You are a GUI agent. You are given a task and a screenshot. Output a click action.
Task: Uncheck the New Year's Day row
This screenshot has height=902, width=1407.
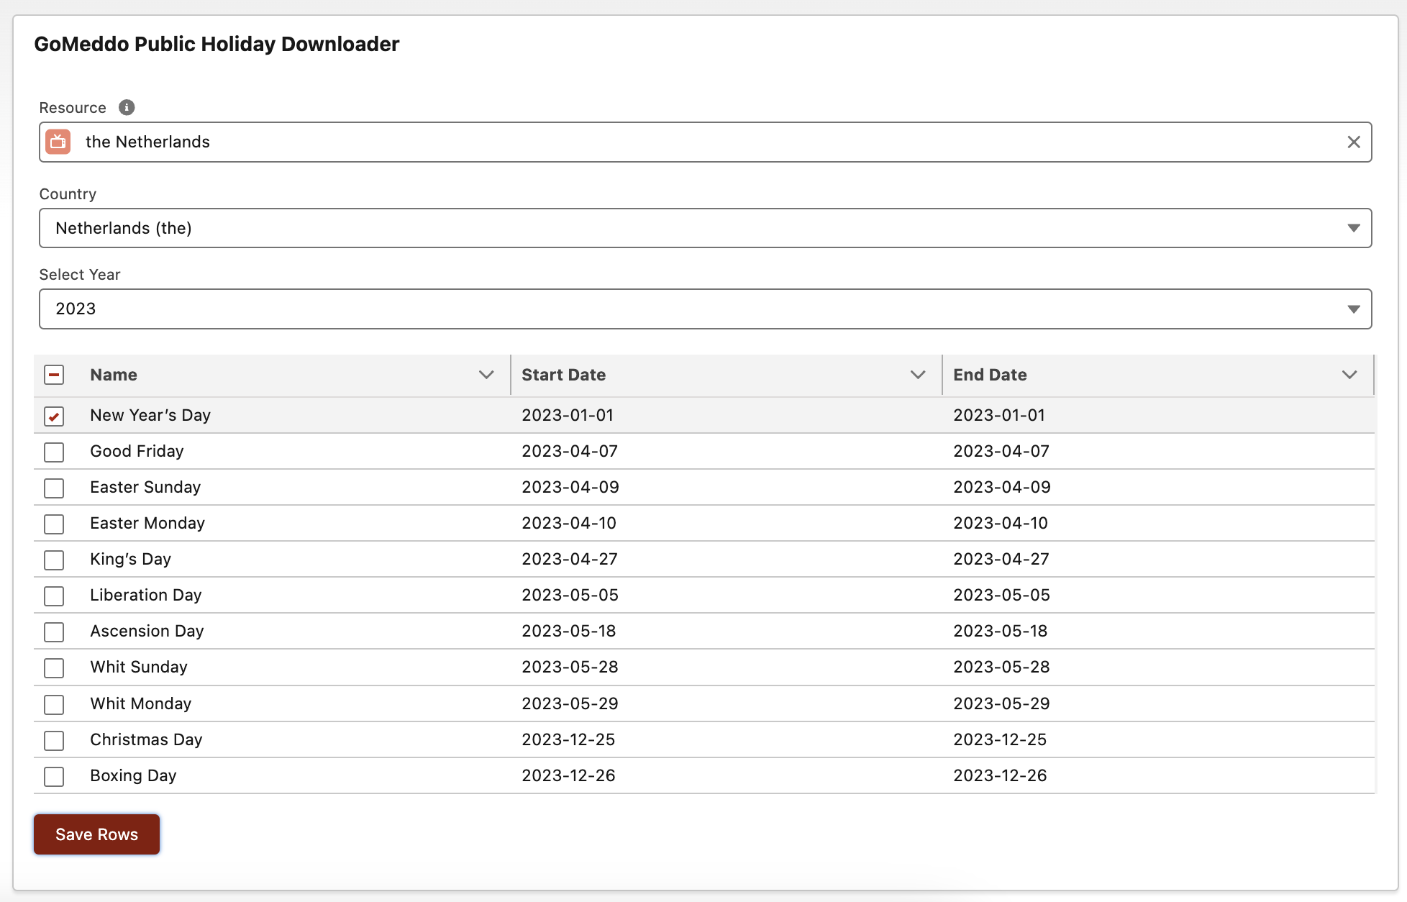click(x=54, y=416)
